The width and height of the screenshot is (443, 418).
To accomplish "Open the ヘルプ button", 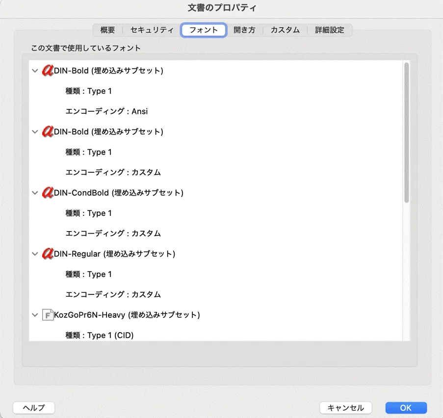I will pos(33,408).
